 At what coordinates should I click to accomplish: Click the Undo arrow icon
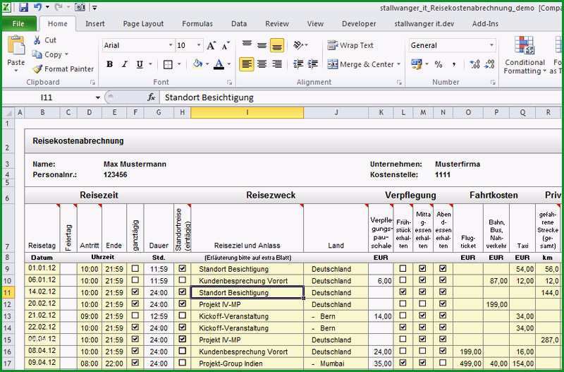click(x=38, y=7)
